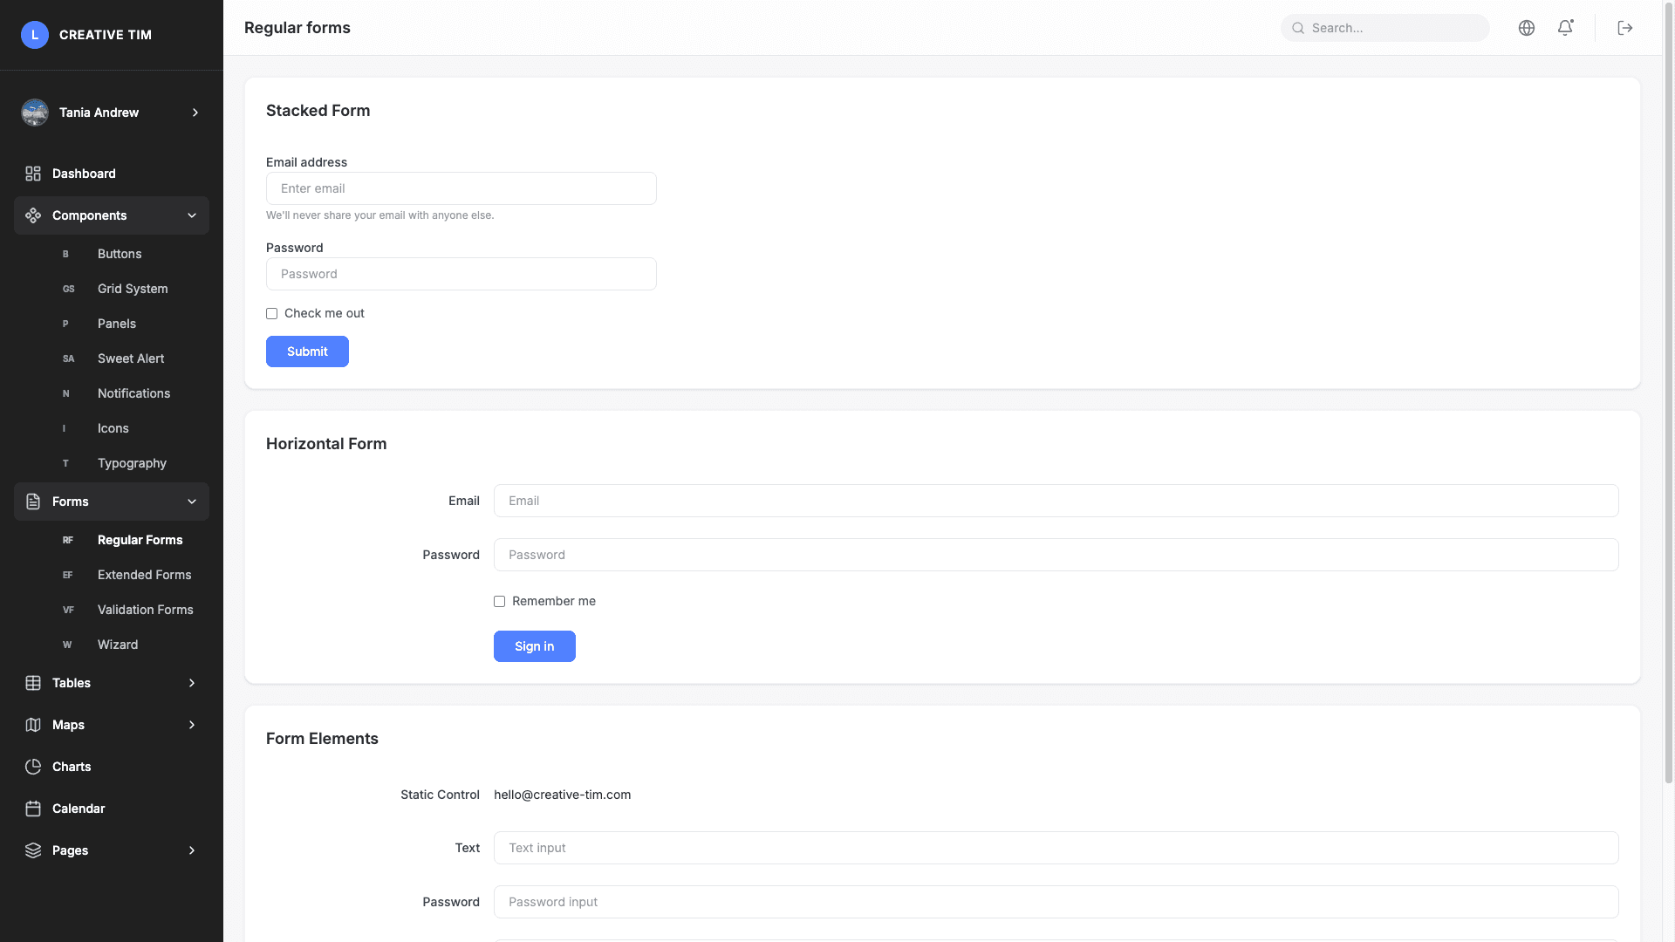Image resolution: width=1675 pixels, height=942 pixels.
Task: Click the Submit button
Action: [x=307, y=352]
